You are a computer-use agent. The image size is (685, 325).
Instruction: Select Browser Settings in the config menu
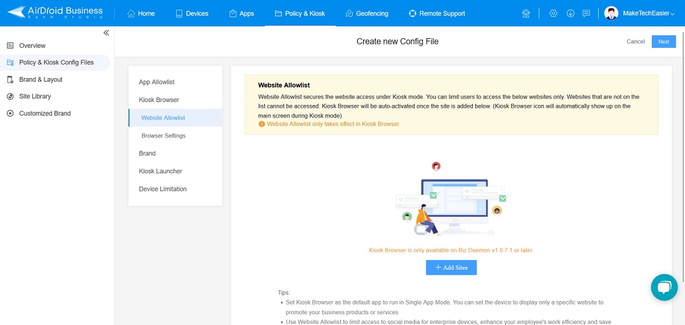[x=163, y=136]
